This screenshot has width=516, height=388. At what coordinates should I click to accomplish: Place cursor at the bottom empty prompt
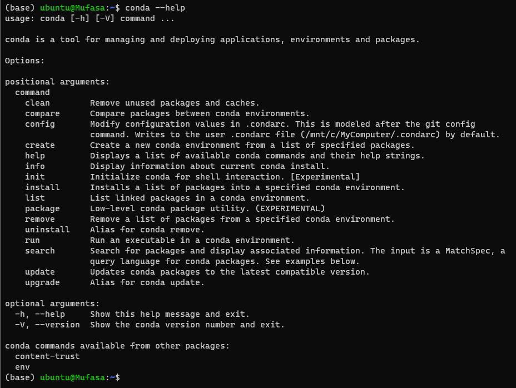[x=125, y=377]
